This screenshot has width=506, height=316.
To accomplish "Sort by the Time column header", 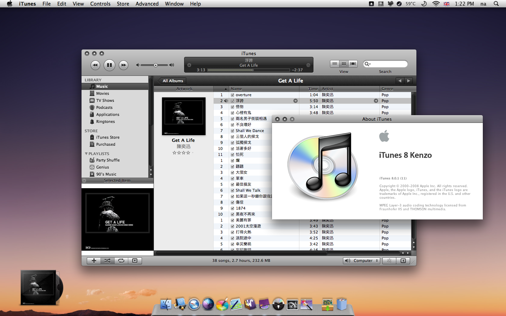I will point(309,89).
